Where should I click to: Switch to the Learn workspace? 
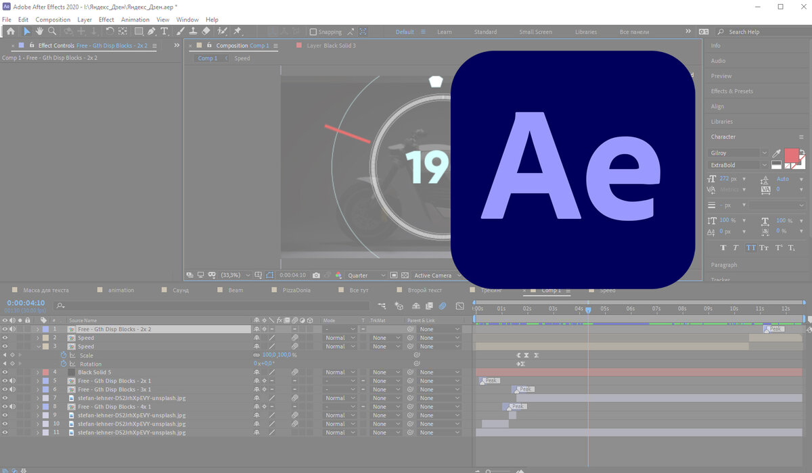click(x=445, y=32)
